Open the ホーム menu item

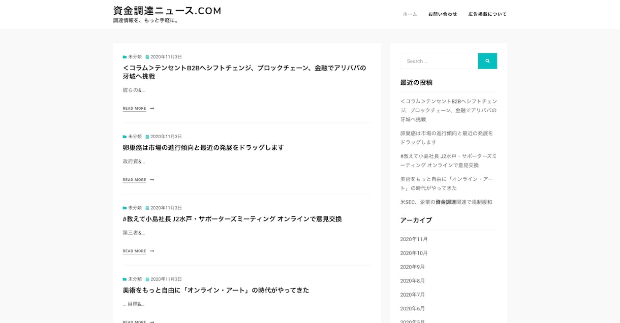point(410,14)
